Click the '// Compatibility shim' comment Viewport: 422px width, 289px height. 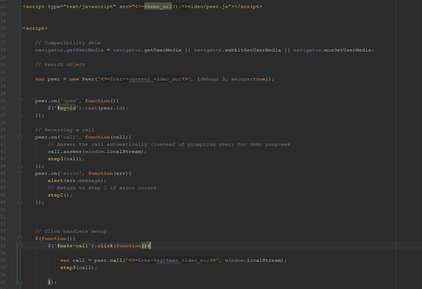click(x=68, y=43)
